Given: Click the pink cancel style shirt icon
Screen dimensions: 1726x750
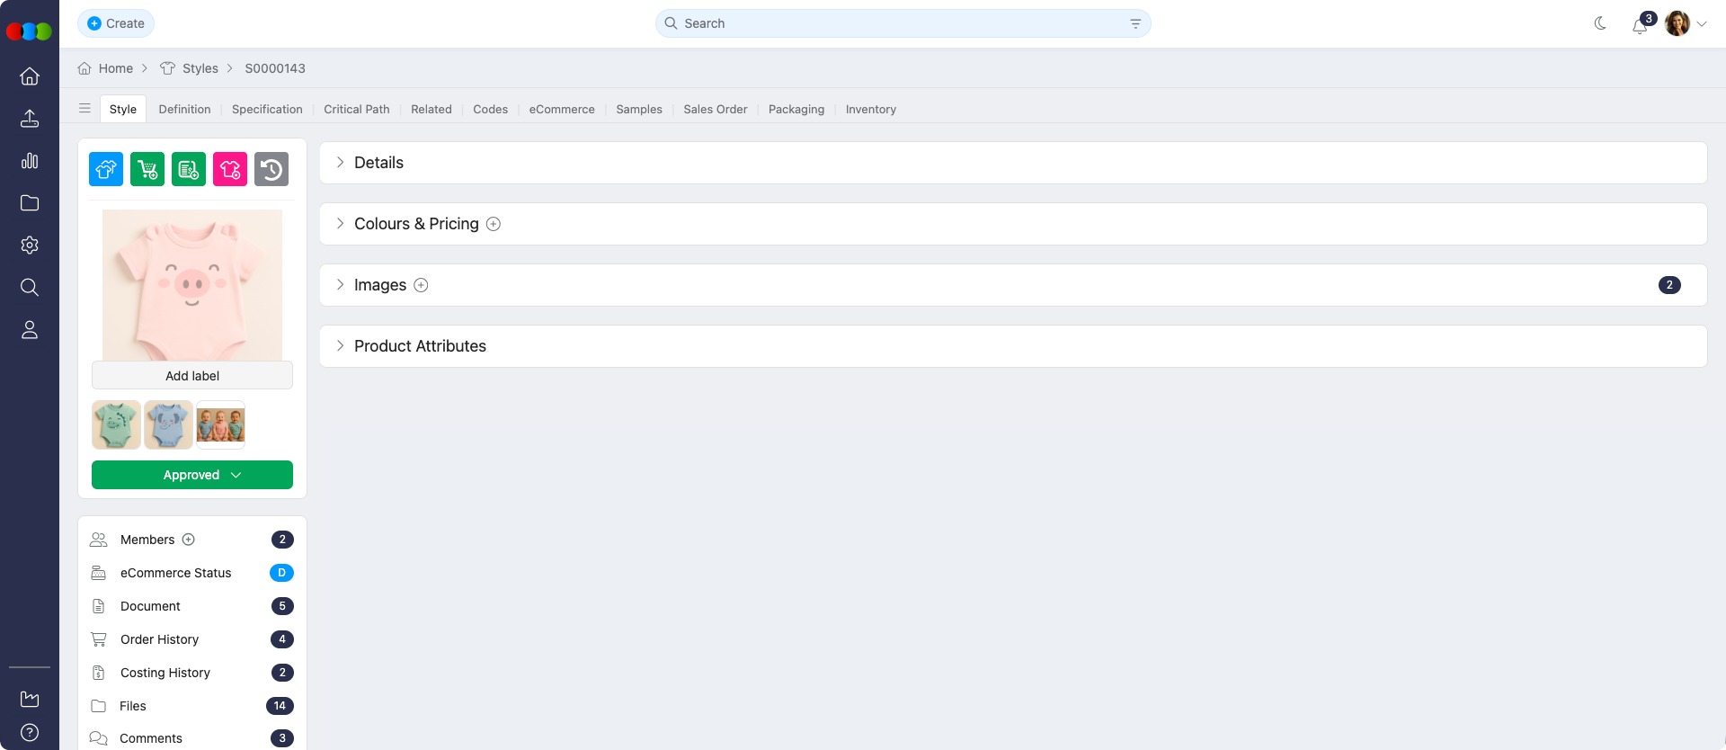Looking at the screenshot, I should [230, 169].
